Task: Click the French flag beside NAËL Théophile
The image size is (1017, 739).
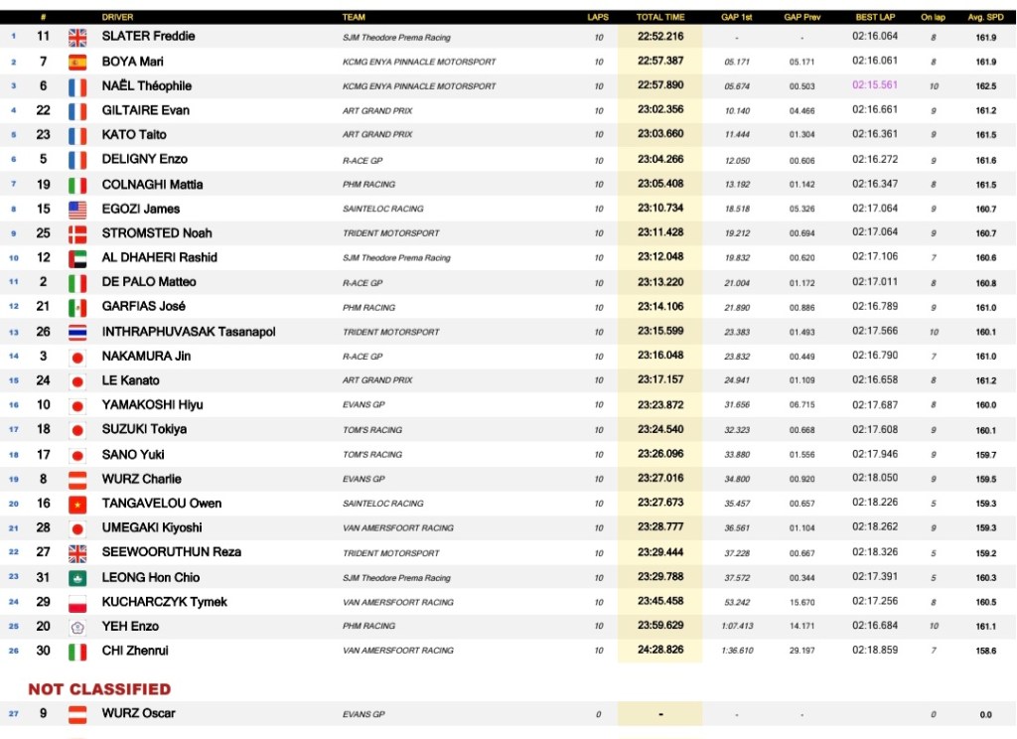Action: (x=77, y=87)
